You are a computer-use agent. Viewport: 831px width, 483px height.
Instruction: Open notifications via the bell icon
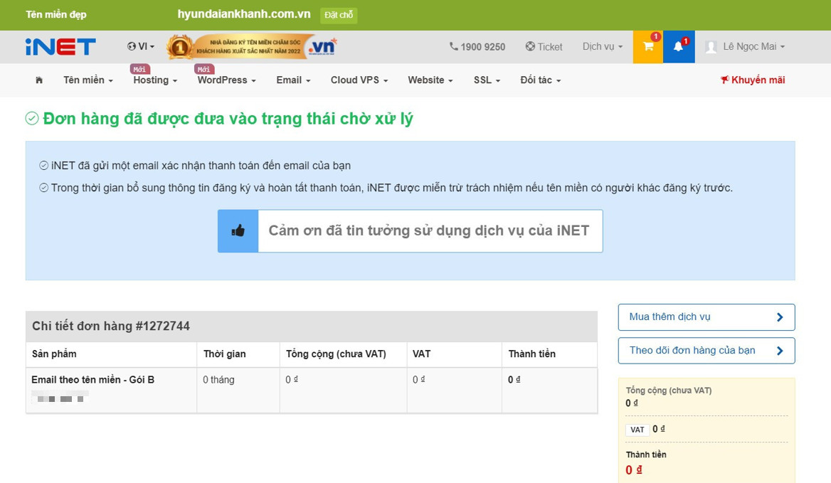click(677, 46)
